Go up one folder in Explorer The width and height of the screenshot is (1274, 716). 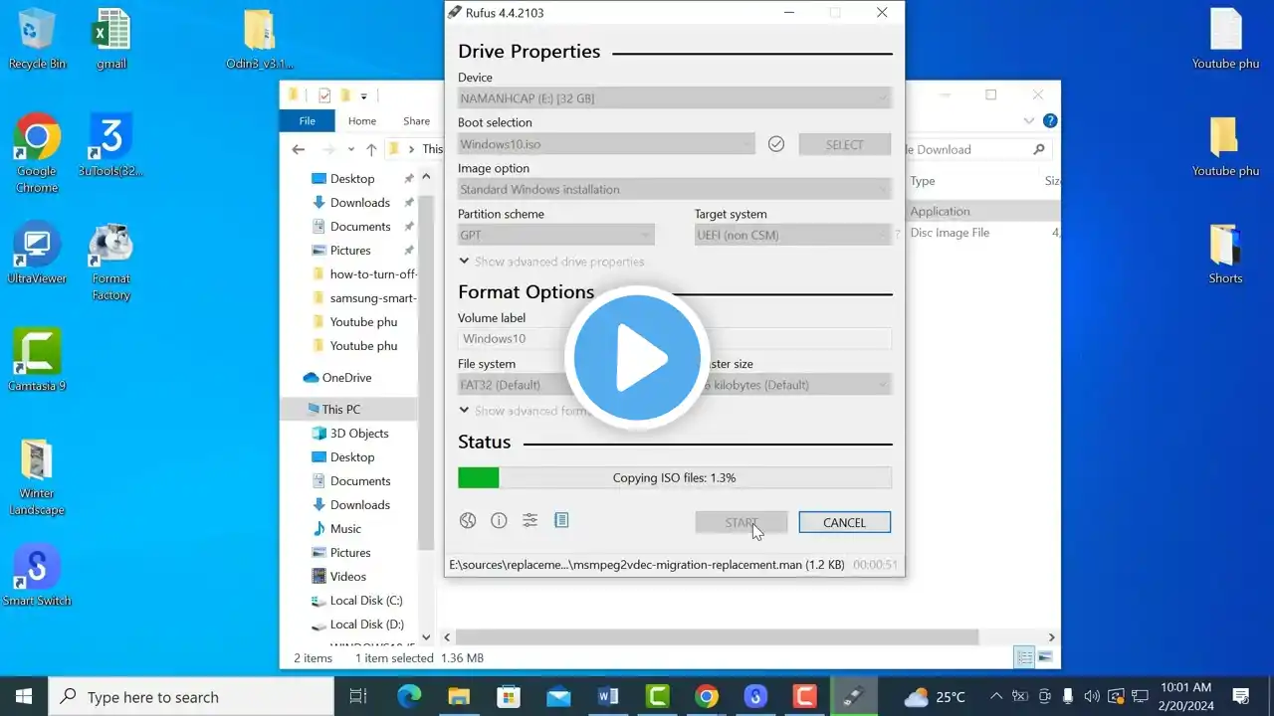tap(371, 149)
